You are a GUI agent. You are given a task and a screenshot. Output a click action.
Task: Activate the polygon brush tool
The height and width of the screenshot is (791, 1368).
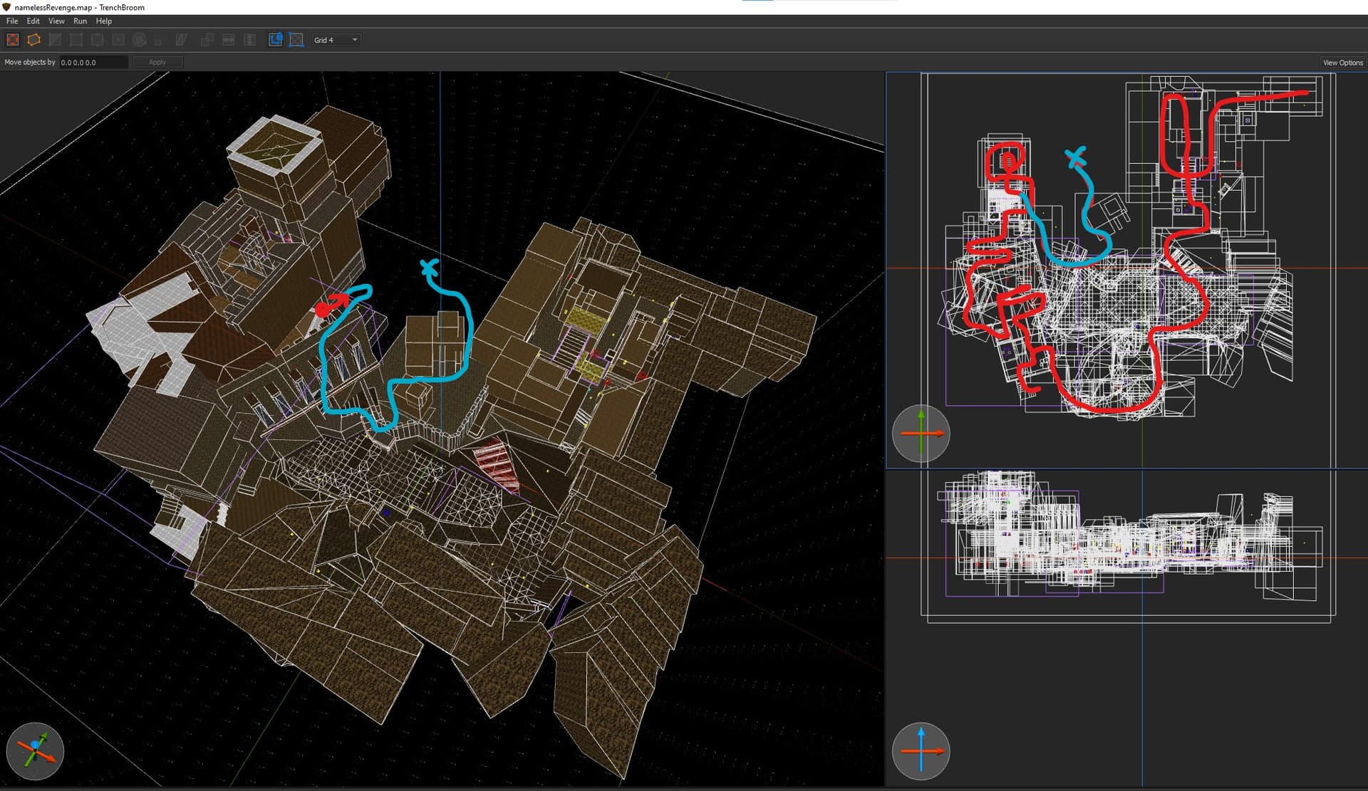point(33,40)
